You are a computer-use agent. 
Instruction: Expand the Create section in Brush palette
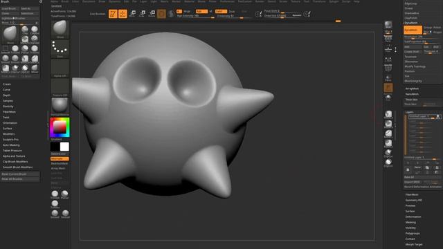point(7,84)
